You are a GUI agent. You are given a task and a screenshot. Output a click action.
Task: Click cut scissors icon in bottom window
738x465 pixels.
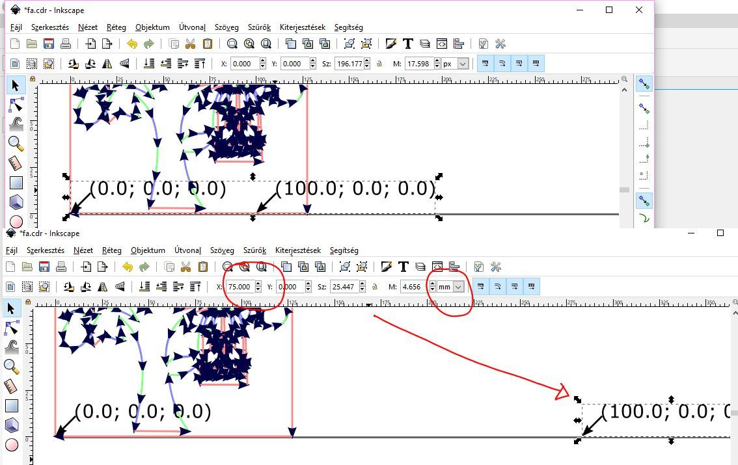coord(185,267)
